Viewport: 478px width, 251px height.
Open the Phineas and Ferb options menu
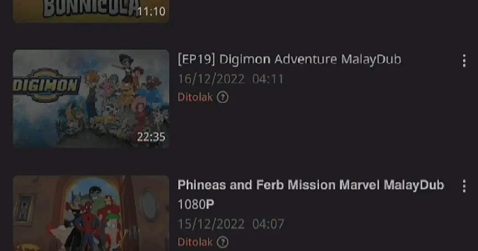[x=464, y=186]
